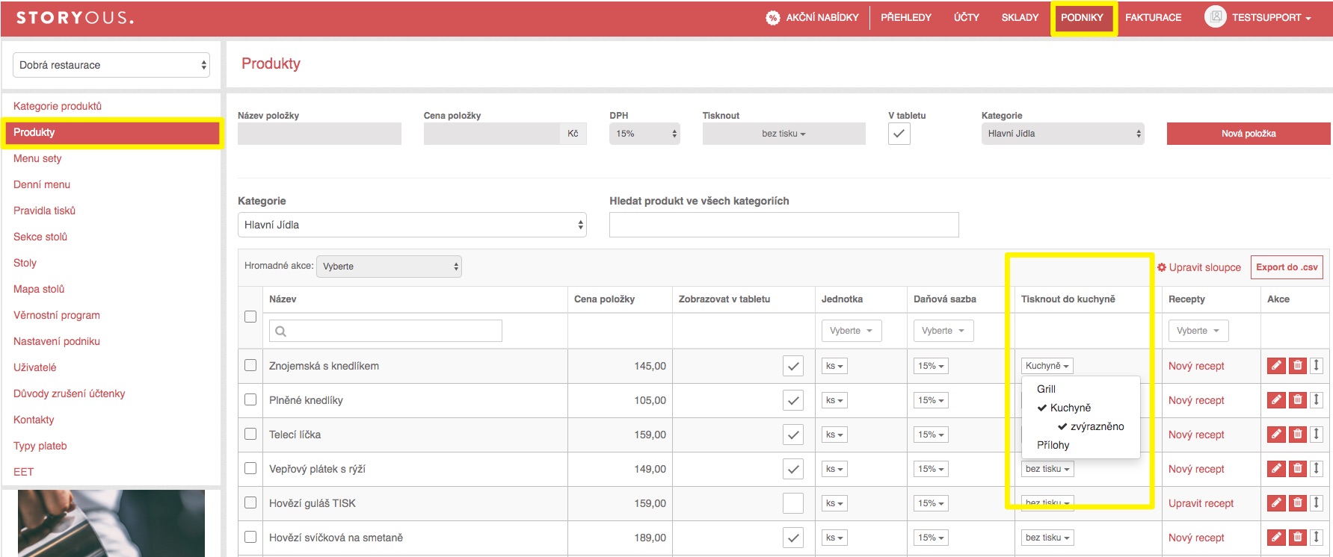Open the DPH 15% dropdown in form
The width and height of the screenshot is (1333, 557).
click(644, 134)
